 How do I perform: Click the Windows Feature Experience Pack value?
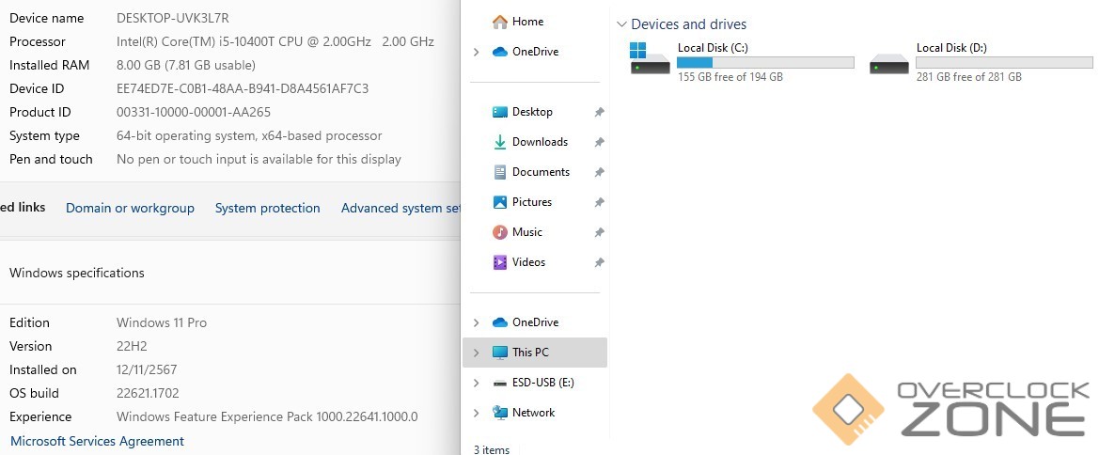267,416
